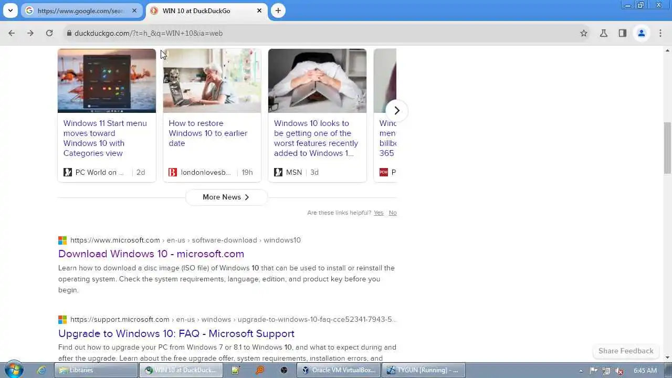
Task: Click the scrollbar down arrow
Action: pos(667,358)
